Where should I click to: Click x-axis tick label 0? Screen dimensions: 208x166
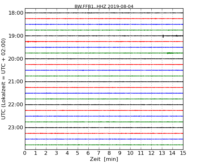click(25, 153)
